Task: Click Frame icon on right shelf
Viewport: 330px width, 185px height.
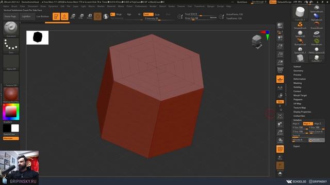Action: [x=280, y=116]
